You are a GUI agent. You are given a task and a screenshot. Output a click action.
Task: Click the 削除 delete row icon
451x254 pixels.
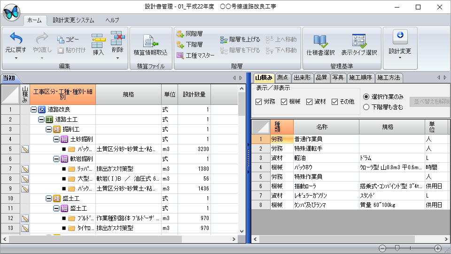[x=117, y=38]
